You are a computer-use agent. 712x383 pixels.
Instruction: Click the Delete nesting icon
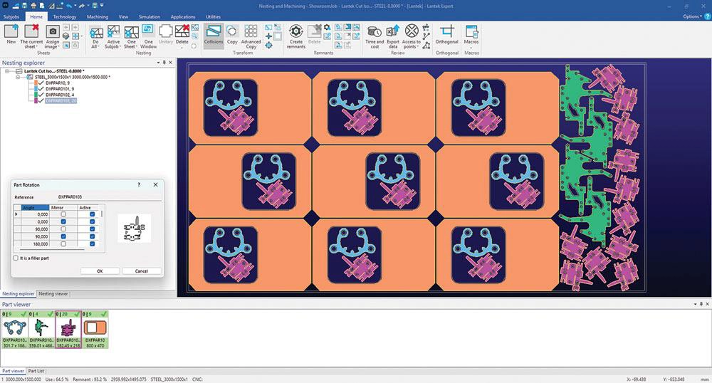click(182, 31)
